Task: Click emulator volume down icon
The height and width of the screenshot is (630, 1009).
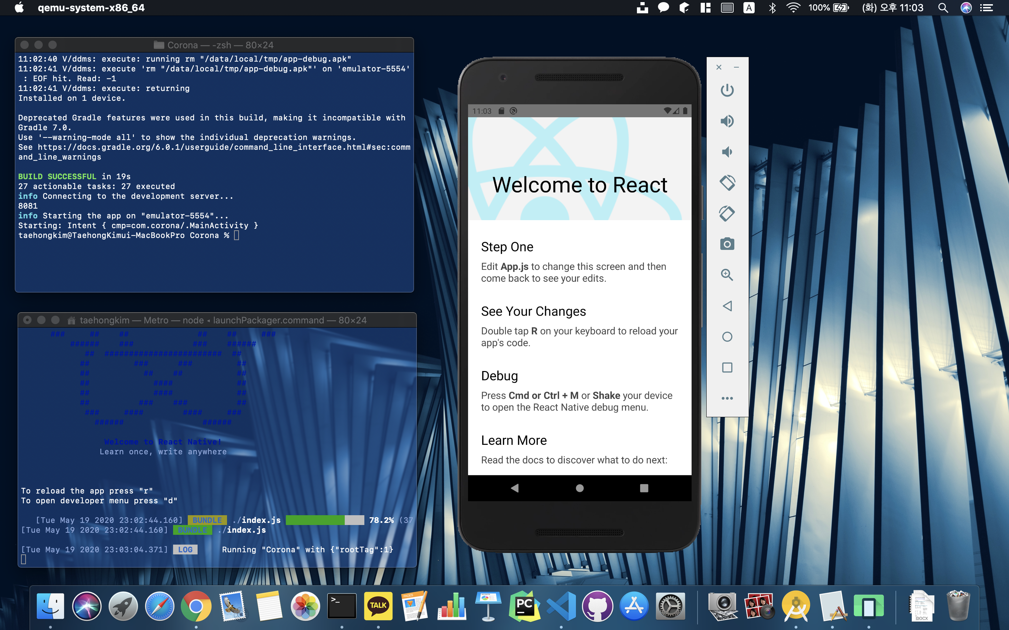Action: click(727, 152)
